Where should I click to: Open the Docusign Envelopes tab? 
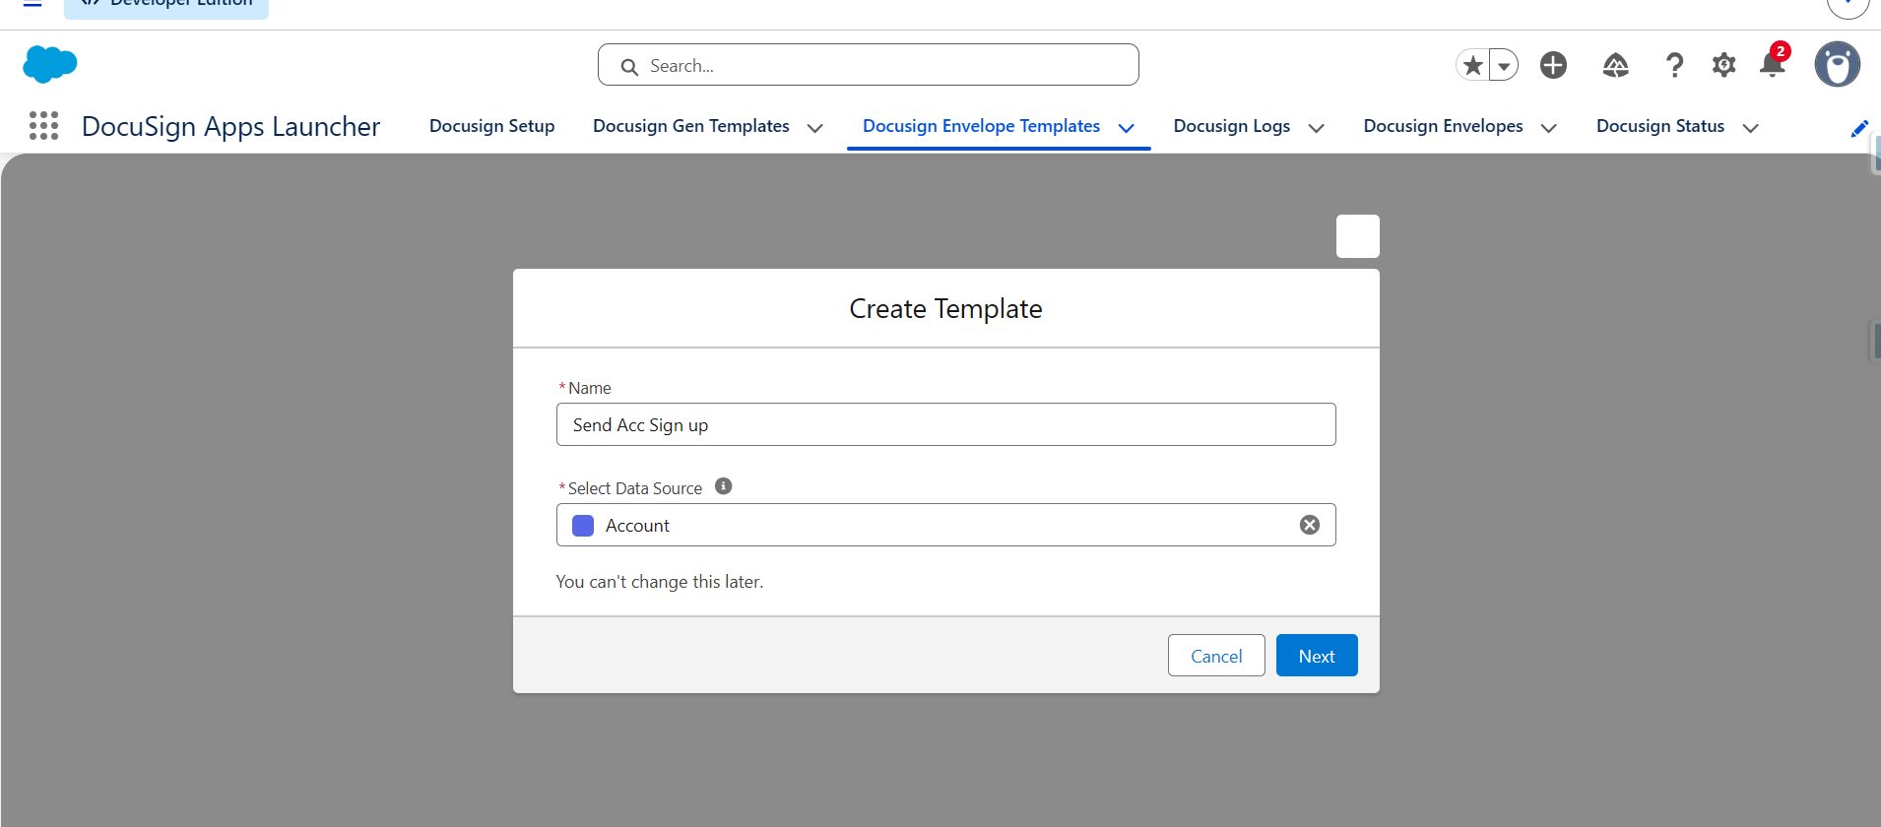1444,126
